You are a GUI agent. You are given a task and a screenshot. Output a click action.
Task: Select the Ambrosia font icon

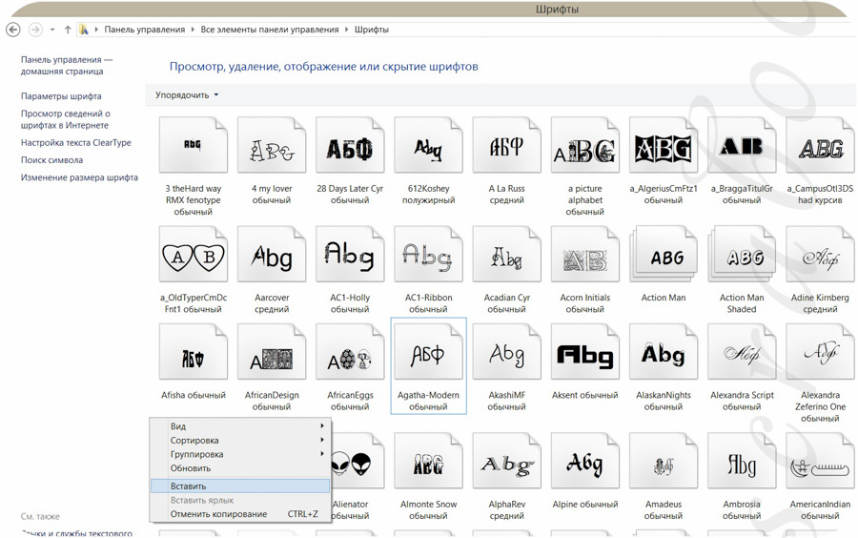click(x=742, y=461)
